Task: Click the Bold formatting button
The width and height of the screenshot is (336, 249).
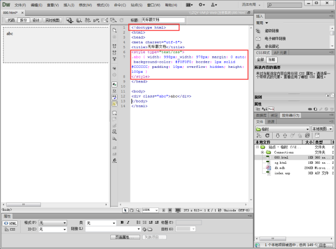Action: pyautogui.click(x=122, y=223)
